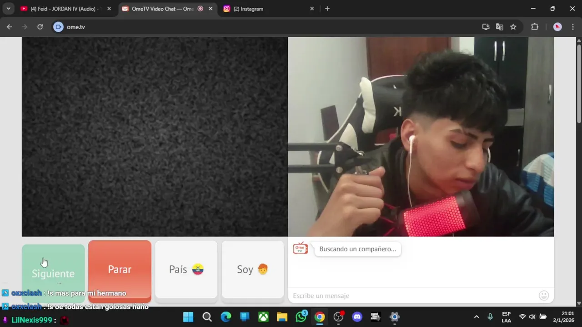Open the País country selector

pos(186,269)
